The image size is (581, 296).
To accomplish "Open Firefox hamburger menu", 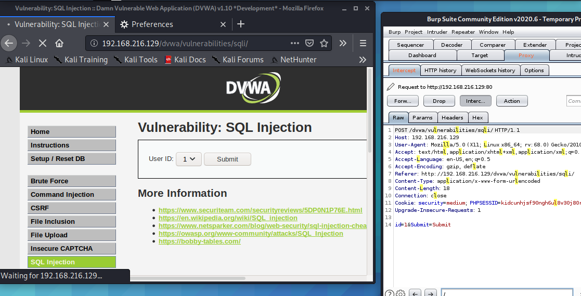I will click(363, 43).
